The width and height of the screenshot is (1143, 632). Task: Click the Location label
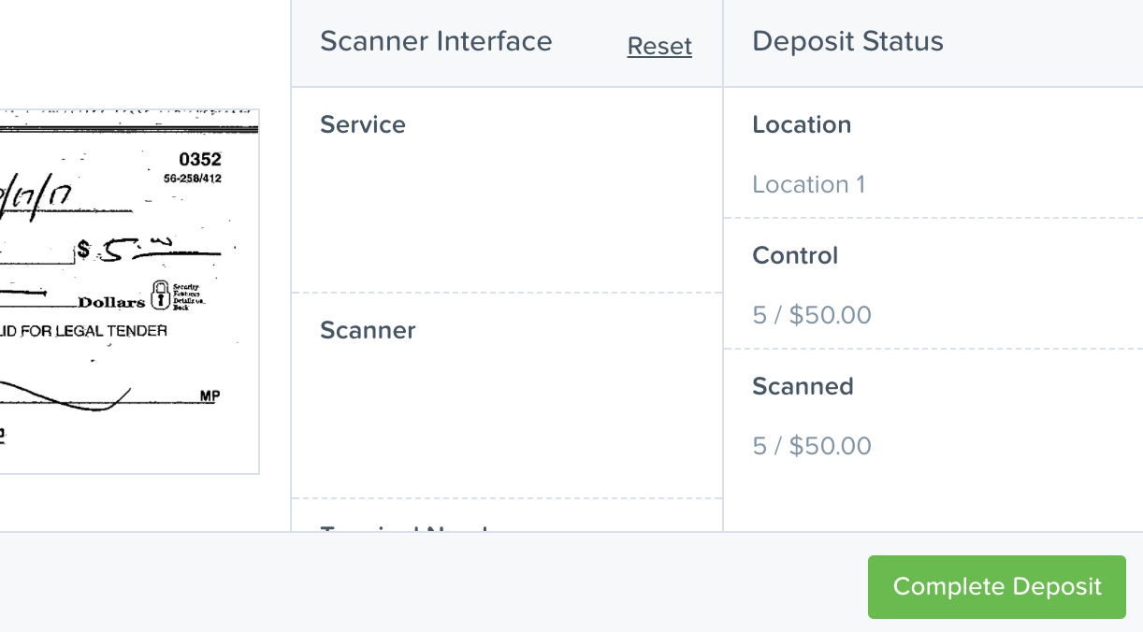coord(802,124)
